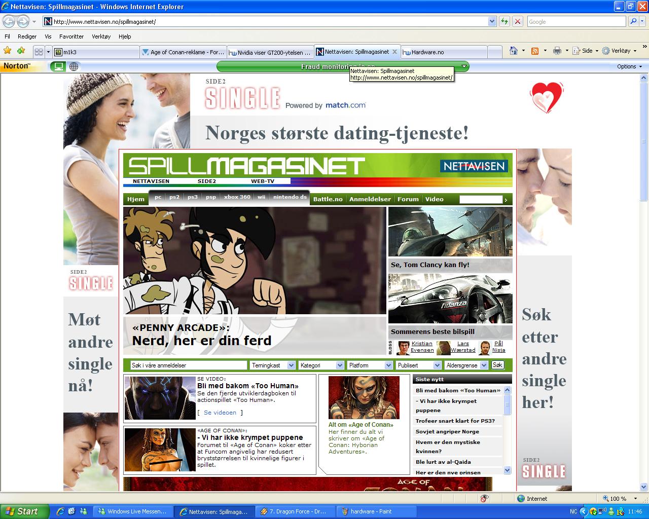Click the system tray left arrow

click(x=583, y=511)
